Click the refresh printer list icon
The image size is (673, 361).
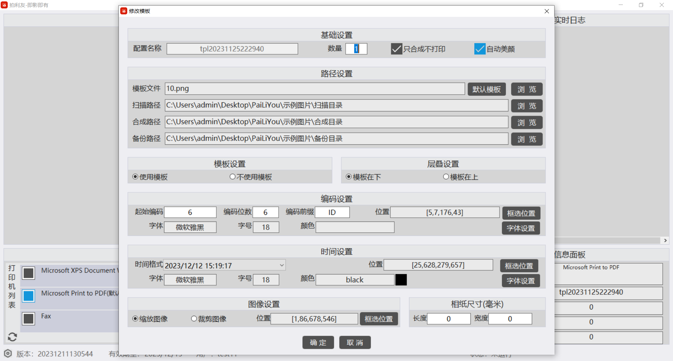pyautogui.click(x=12, y=337)
